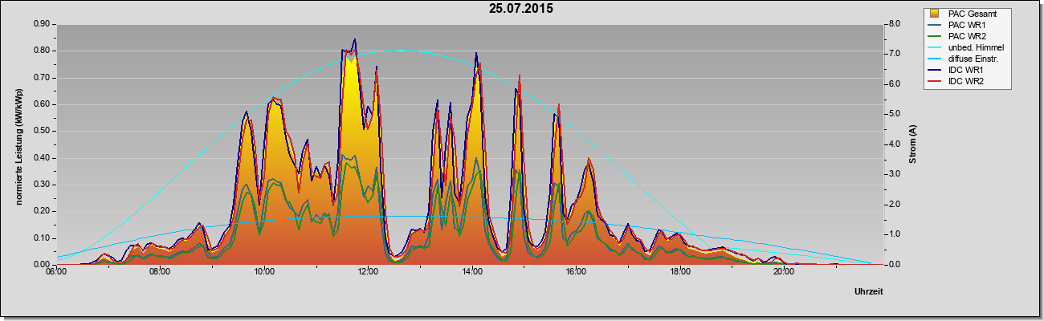Click the Uhrzeit axis label
The image size is (1044, 321).
pyautogui.click(x=869, y=293)
